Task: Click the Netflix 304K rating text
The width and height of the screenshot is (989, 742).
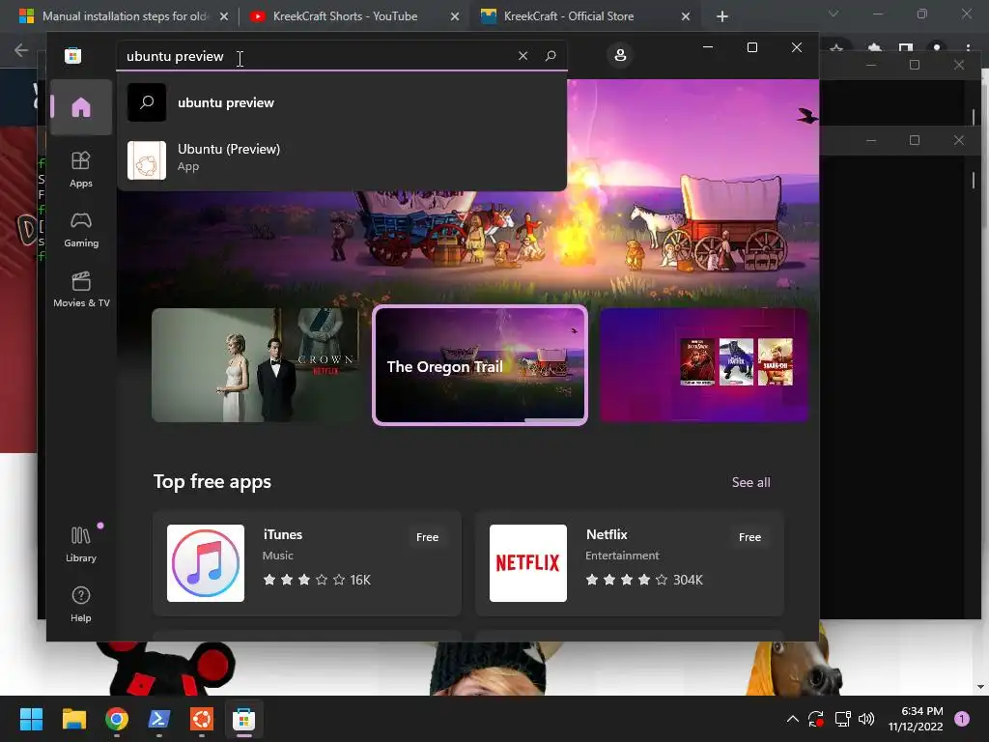Action: coord(688,580)
